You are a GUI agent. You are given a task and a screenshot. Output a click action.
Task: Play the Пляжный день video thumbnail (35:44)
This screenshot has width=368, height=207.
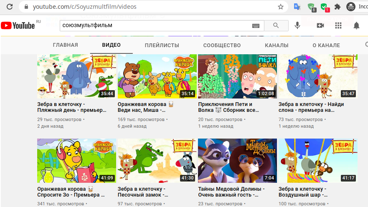(x=76, y=76)
